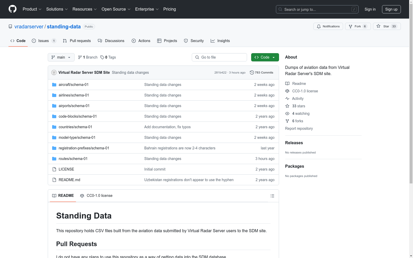Open the Pricing link
Viewport: 413px width, 258px height.
click(170, 9)
